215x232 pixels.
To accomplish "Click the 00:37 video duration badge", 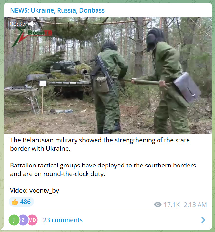I will (x=17, y=24).
